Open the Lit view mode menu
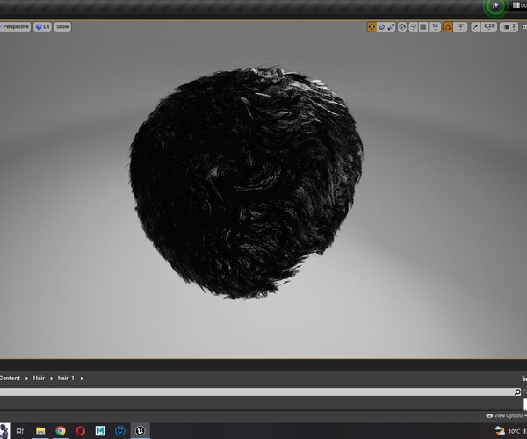527x439 pixels. (x=42, y=27)
